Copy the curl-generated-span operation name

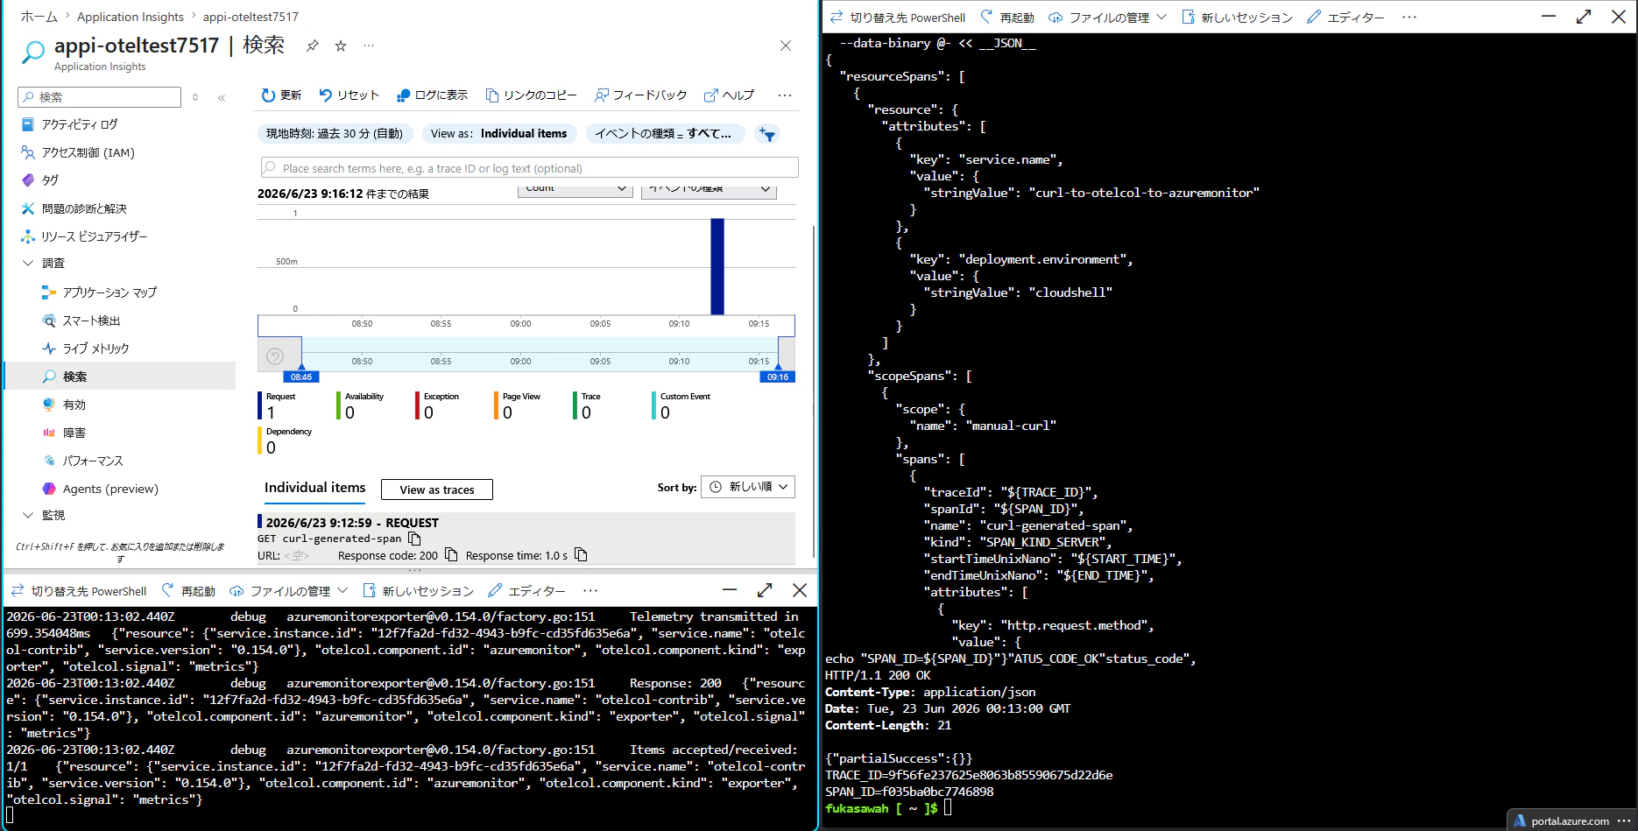pos(415,539)
